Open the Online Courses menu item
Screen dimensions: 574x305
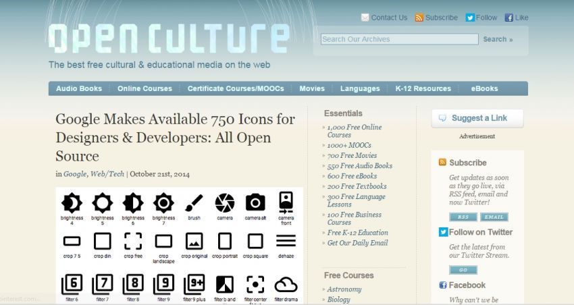pyautogui.click(x=145, y=88)
